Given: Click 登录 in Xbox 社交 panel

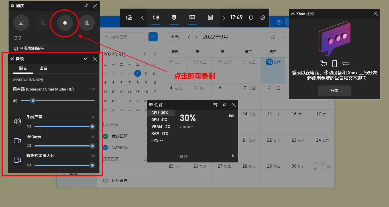Looking at the screenshot, I should (335, 91).
